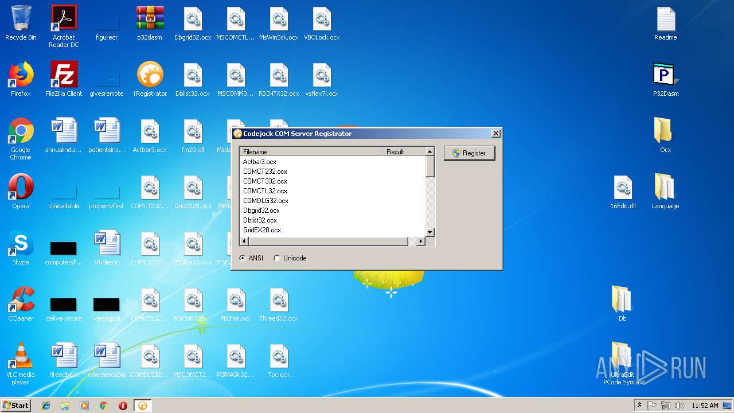Select the MsInet.ocx desktop file
The image size is (734, 413).
pos(236,305)
